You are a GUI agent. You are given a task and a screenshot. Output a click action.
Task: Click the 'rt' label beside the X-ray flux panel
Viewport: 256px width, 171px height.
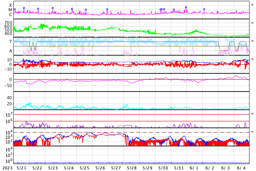252,5
